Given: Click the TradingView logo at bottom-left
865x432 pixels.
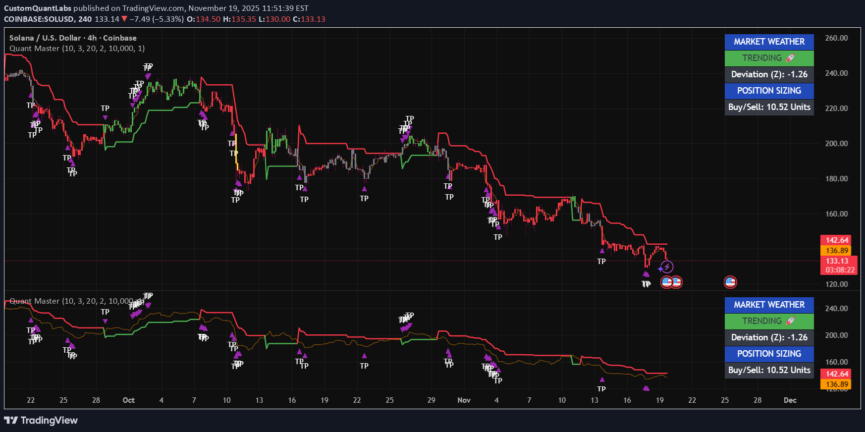Looking at the screenshot, I should [x=41, y=421].
